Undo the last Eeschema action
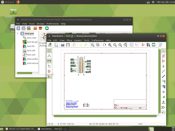The image size is (175, 131). tap(81, 45)
